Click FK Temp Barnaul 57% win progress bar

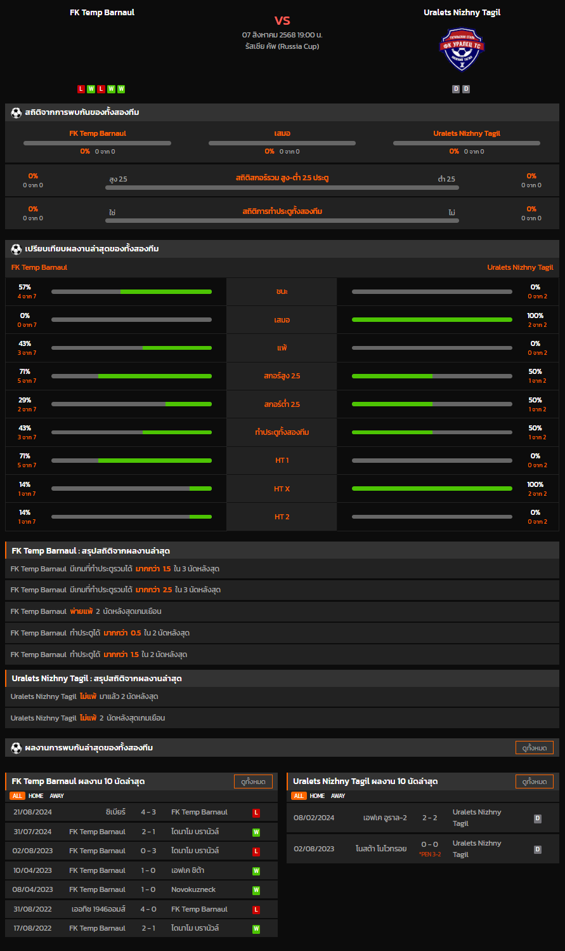coord(131,292)
